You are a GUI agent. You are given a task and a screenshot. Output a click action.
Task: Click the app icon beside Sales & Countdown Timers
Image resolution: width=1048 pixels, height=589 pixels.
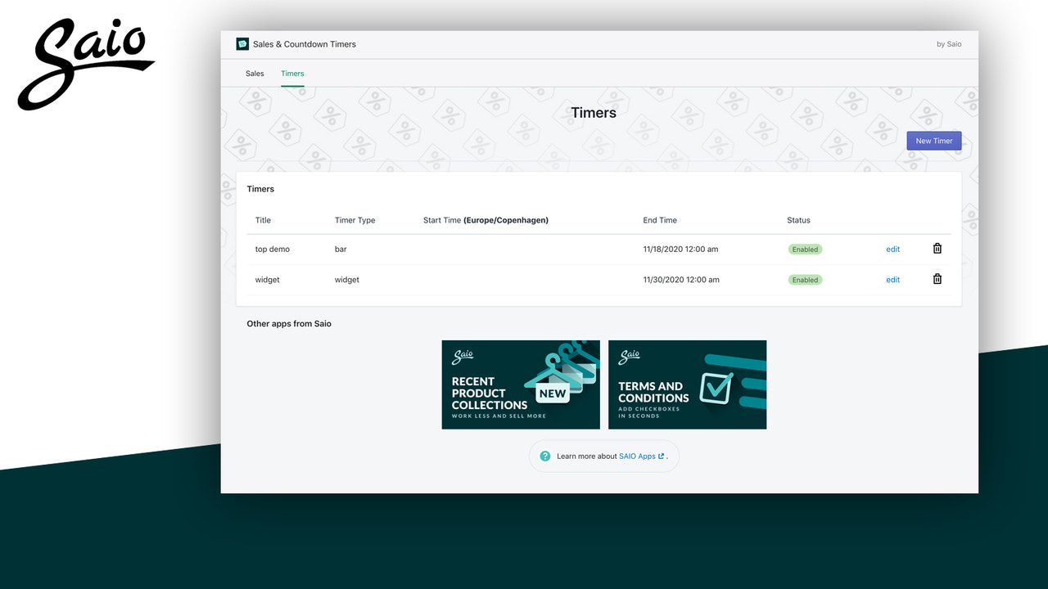point(242,43)
